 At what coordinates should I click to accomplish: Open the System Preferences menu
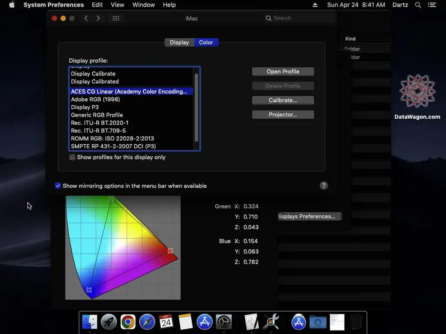tap(54, 5)
